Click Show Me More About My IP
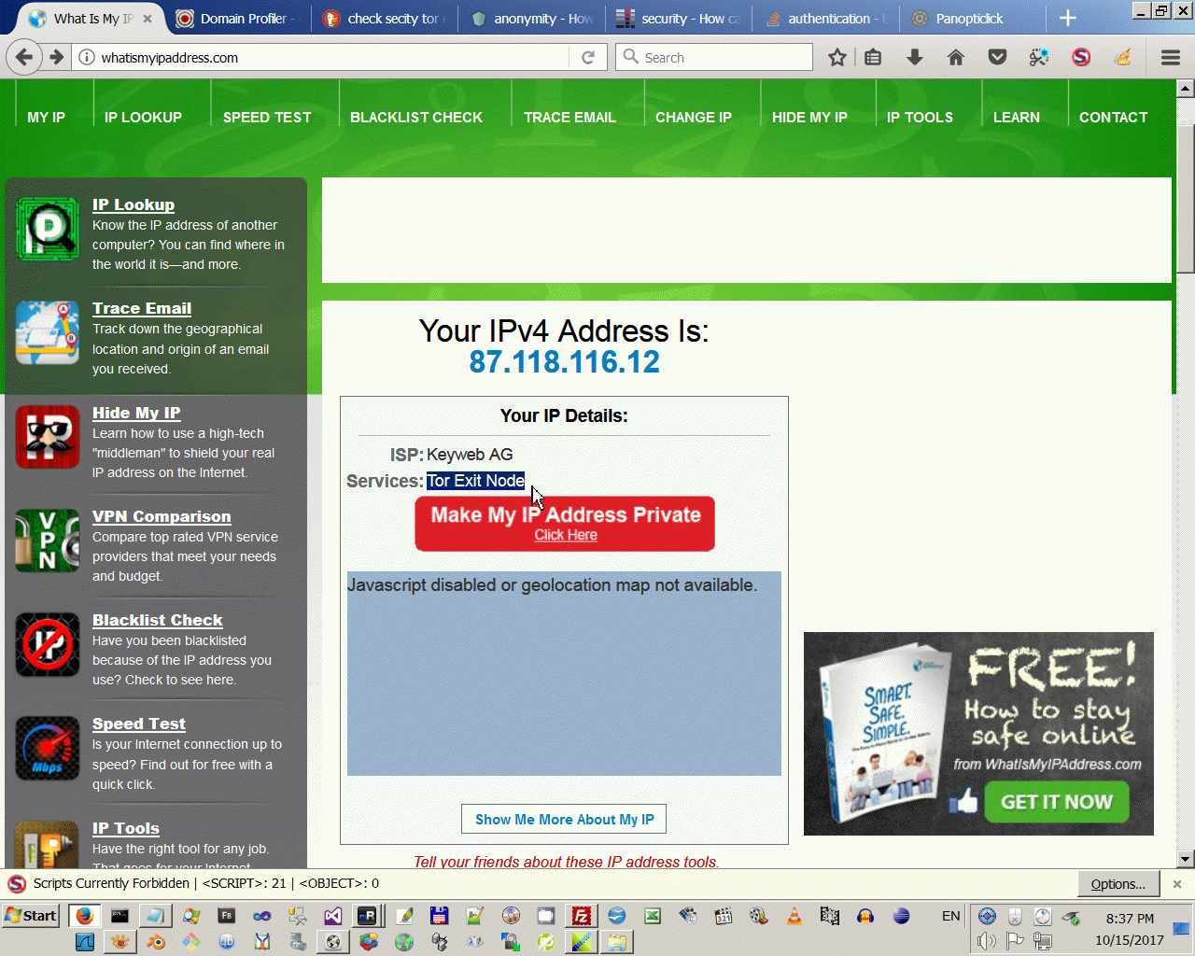Image resolution: width=1195 pixels, height=956 pixels. [x=564, y=820]
